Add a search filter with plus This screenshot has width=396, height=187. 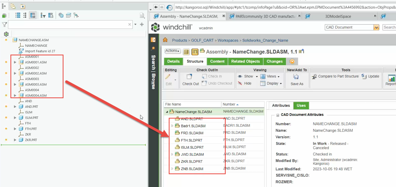click(142, 24)
